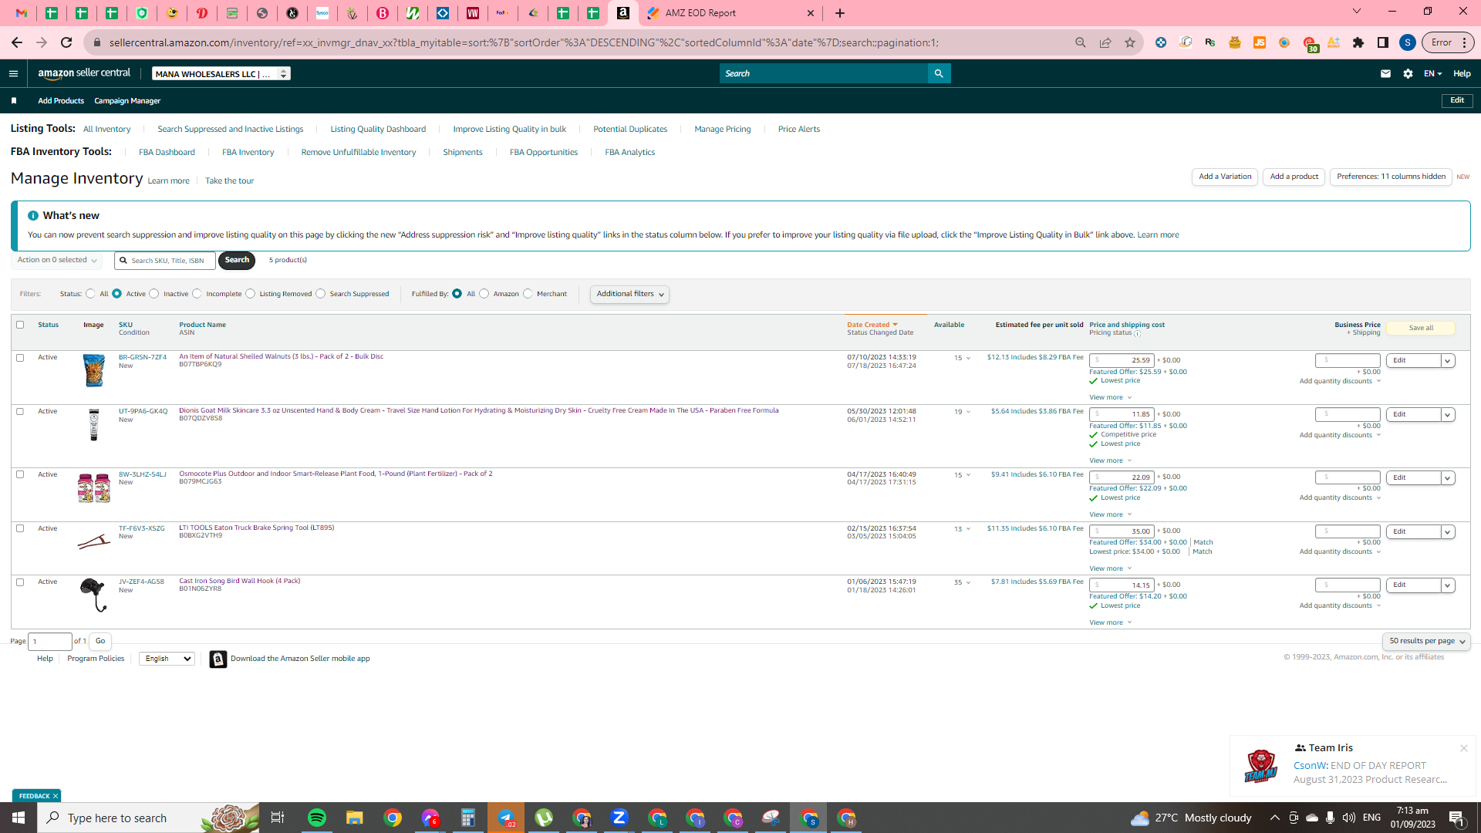This screenshot has width=1481, height=833.
Task: Open the browser share page icon
Action: point(1105,42)
